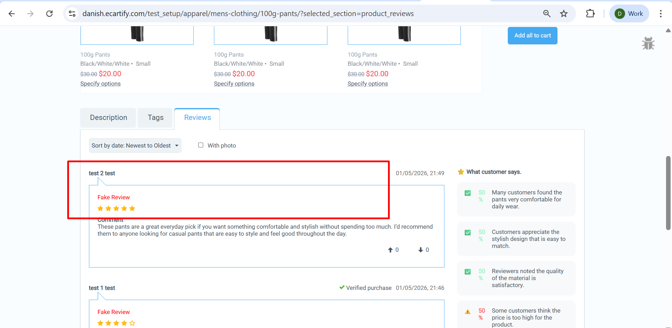Open the browser extensions puzzle icon
Screen dimensions: 672x328
[x=590, y=14]
